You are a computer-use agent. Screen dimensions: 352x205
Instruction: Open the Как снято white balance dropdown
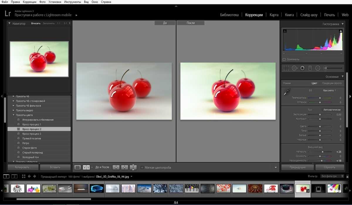[329, 90]
